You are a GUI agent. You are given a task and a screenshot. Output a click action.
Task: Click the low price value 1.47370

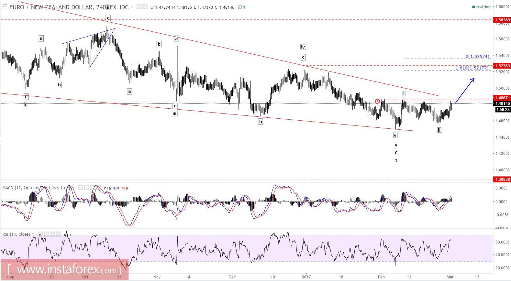point(205,7)
